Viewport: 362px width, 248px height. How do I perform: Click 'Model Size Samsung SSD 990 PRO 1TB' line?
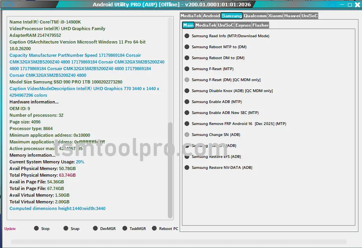(66, 82)
